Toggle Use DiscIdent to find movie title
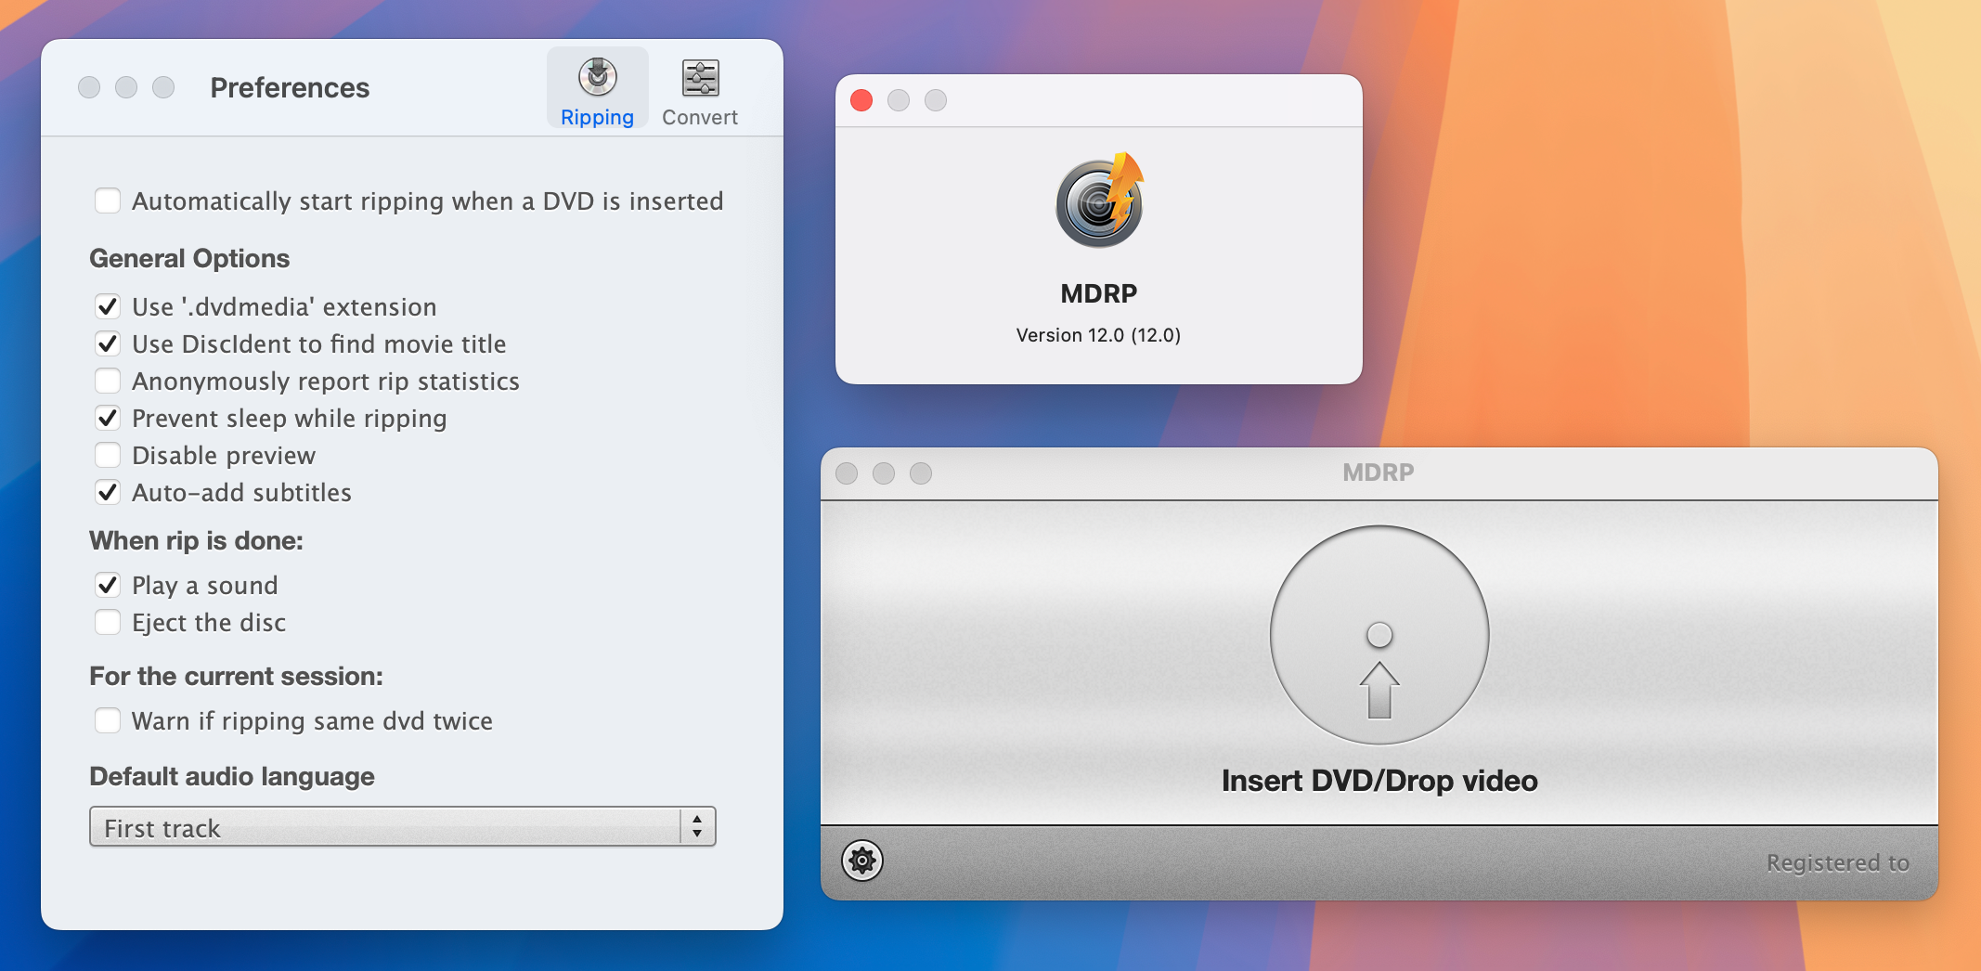This screenshot has height=971, width=1981. (x=108, y=343)
